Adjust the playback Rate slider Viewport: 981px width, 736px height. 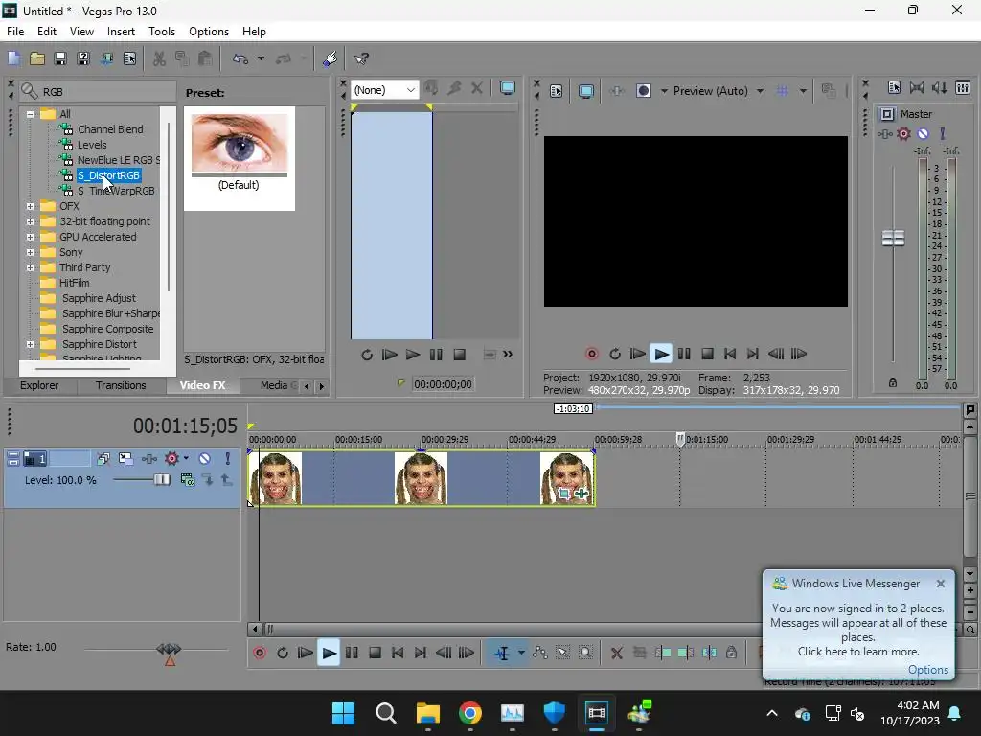[x=169, y=649]
